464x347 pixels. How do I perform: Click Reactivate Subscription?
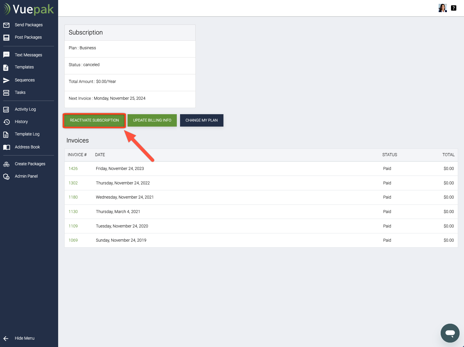pyautogui.click(x=94, y=120)
